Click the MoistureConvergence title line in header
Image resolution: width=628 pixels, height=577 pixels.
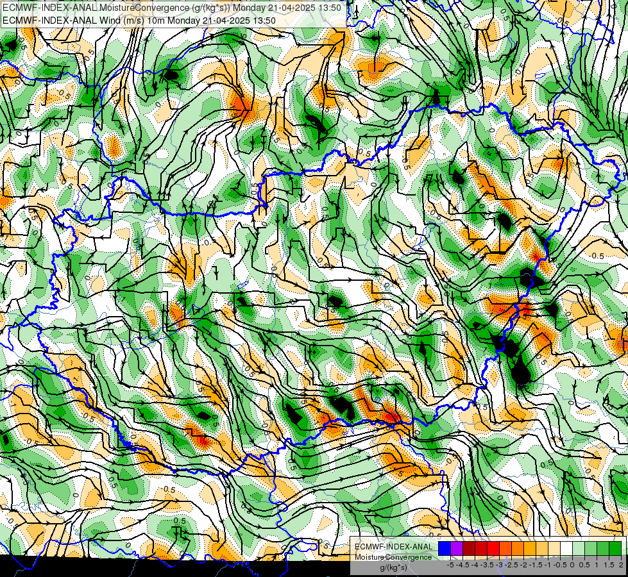(x=171, y=8)
